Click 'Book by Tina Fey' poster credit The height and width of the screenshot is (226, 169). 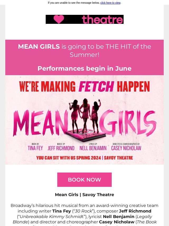(x=35, y=147)
